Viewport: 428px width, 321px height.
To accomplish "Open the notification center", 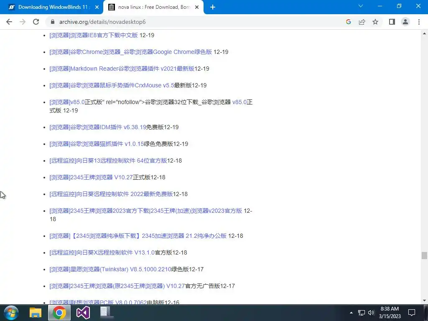I will pos(412,313).
